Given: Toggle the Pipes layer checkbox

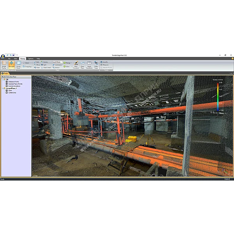Looking at the screenshot, I should click(7, 90).
